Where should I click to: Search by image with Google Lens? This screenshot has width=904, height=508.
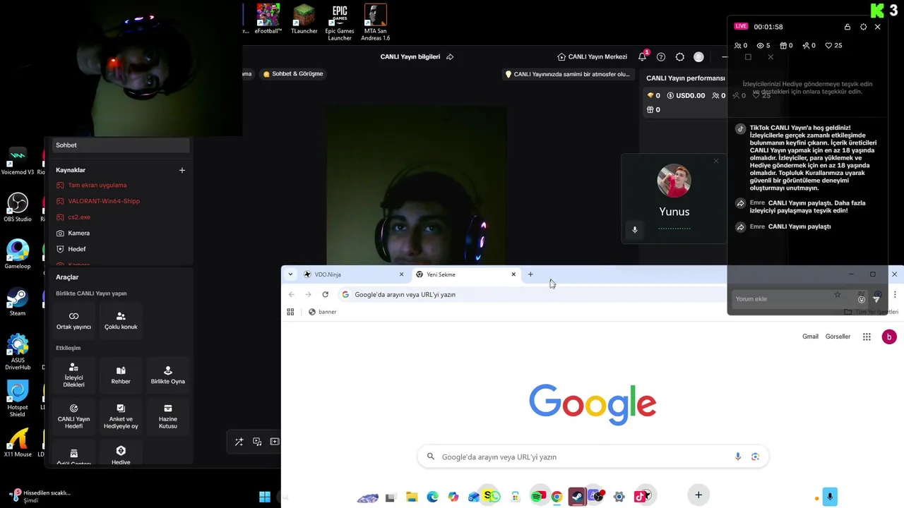pyautogui.click(x=755, y=456)
